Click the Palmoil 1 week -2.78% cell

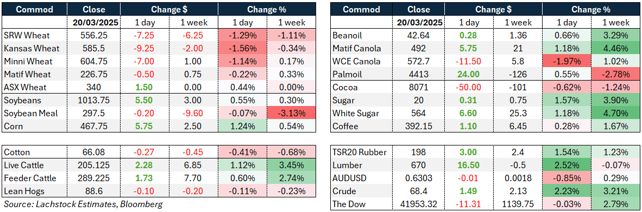pyautogui.click(x=615, y=75)
